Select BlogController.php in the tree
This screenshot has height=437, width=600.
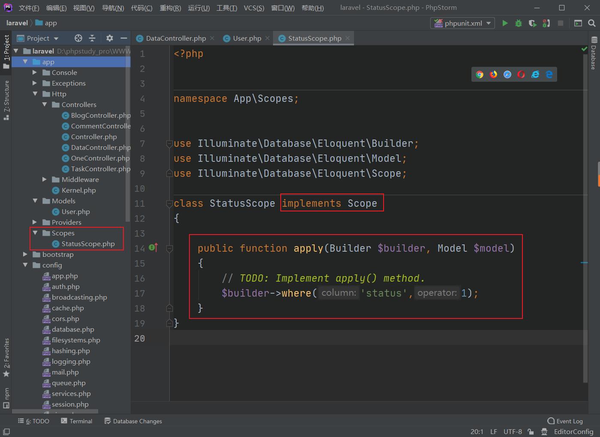101,115
